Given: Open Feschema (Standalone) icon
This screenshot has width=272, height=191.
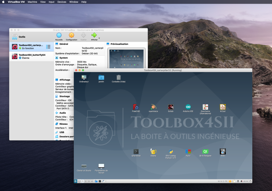Looking at the screenshot, I should [x=205, y=109].
